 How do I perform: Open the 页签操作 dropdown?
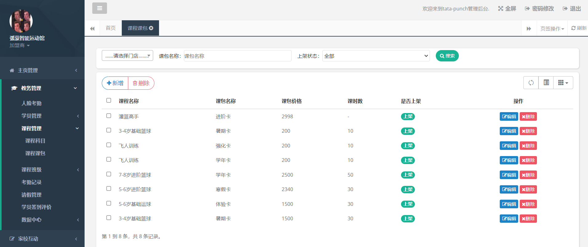[552, 29]
